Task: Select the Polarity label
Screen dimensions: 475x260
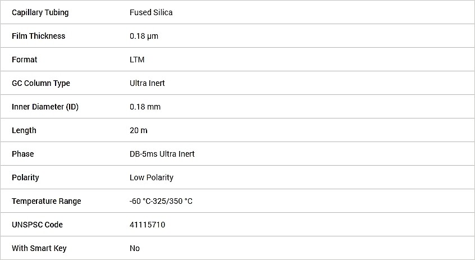Action: (25, 178)
